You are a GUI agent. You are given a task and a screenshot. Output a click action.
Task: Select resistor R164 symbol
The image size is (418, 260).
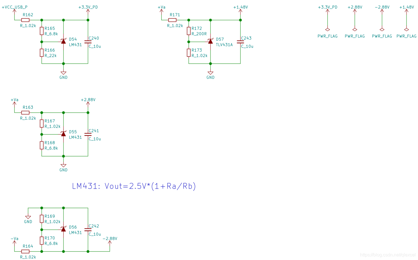tap(25, 251)
